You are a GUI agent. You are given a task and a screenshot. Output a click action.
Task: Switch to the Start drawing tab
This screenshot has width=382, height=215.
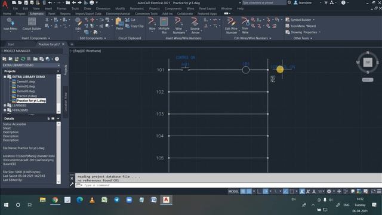11,44
